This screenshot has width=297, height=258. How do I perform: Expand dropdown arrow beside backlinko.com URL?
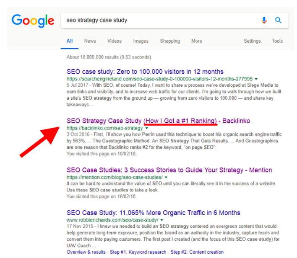coord(146,128)
